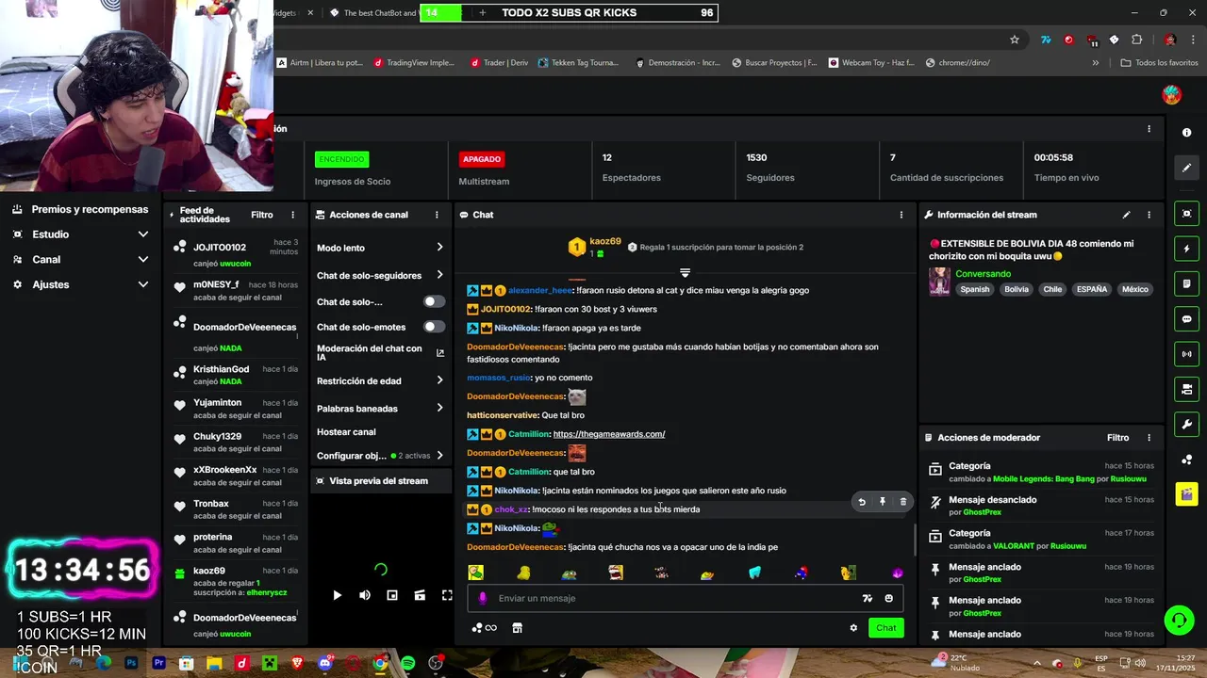Image resolution: width=1207 pixels, height=678 pixels.
Task: Open the green support headset button
Action: (x=1179, y=620)
